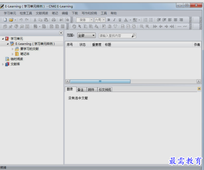204x170 pixels.
Task: Click the question mark note icon
Action: [16, 26]
